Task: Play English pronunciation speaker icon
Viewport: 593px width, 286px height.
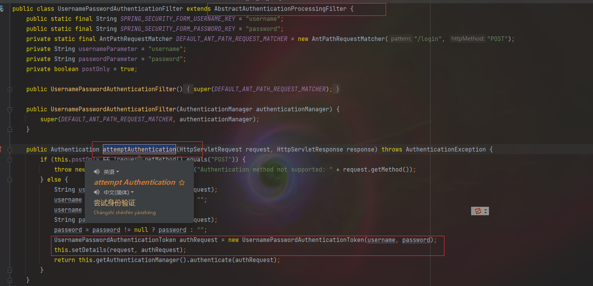Action: (x=97, y=172)
